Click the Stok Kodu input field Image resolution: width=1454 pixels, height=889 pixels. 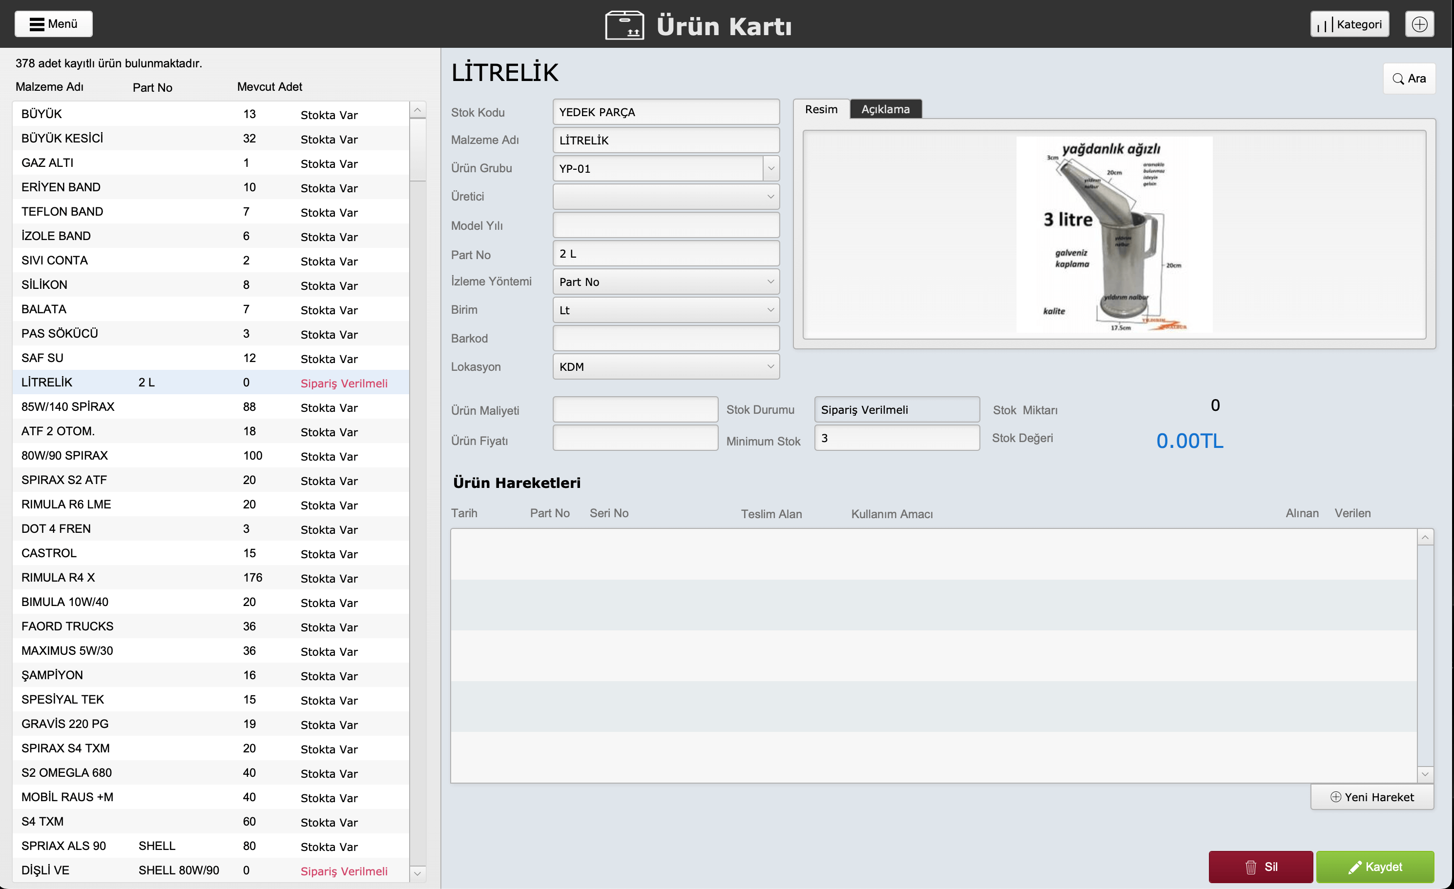click(665, 112)
